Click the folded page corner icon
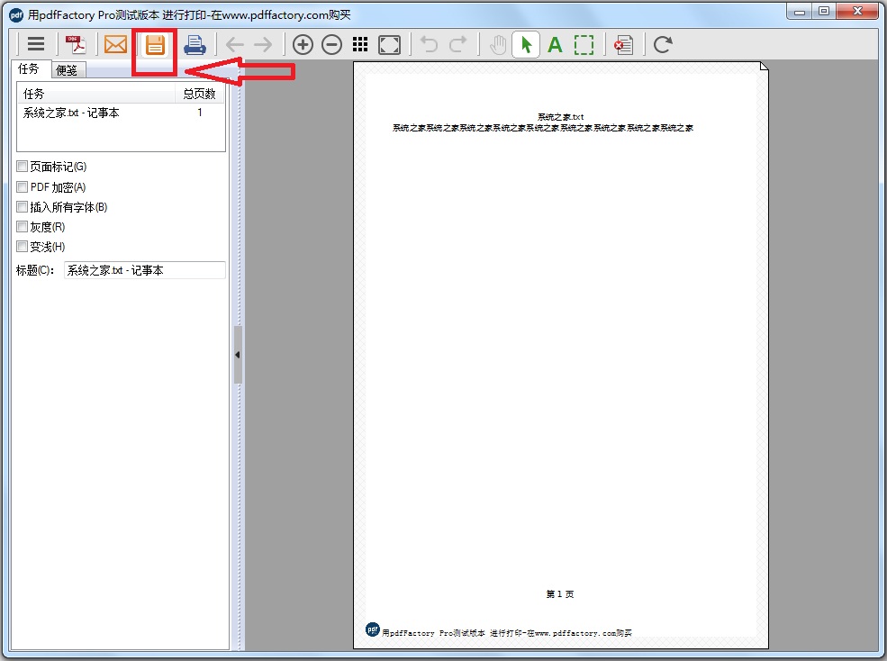Screen dimensions: 887x661 (x=764, y=67)
